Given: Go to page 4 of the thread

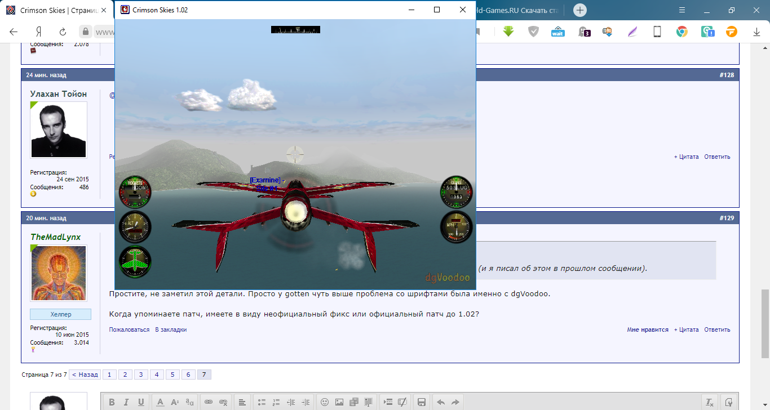Looking at the screenshot, I should [157, 375].
